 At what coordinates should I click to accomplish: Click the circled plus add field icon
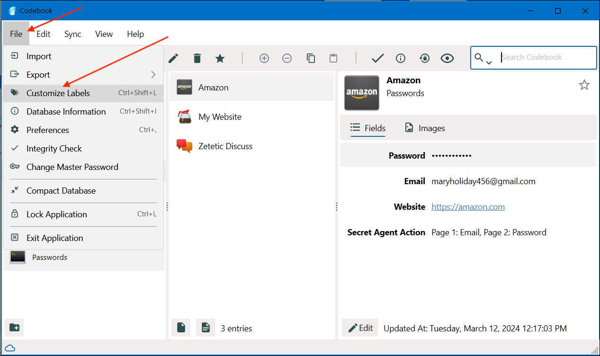click(x=264, y=58)
